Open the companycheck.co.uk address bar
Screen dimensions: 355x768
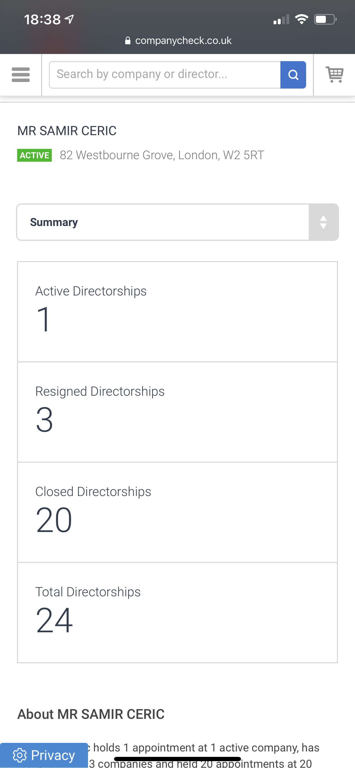[x=178, y=41]
